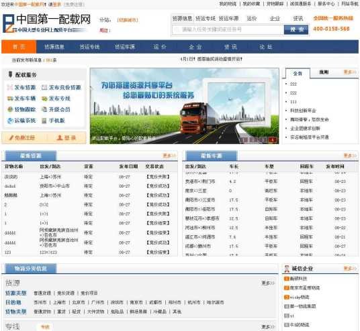This screenshot has height=331, width=360.
Task: Select 竞价货源 in the 货源类型 filter
Action: 66,293
